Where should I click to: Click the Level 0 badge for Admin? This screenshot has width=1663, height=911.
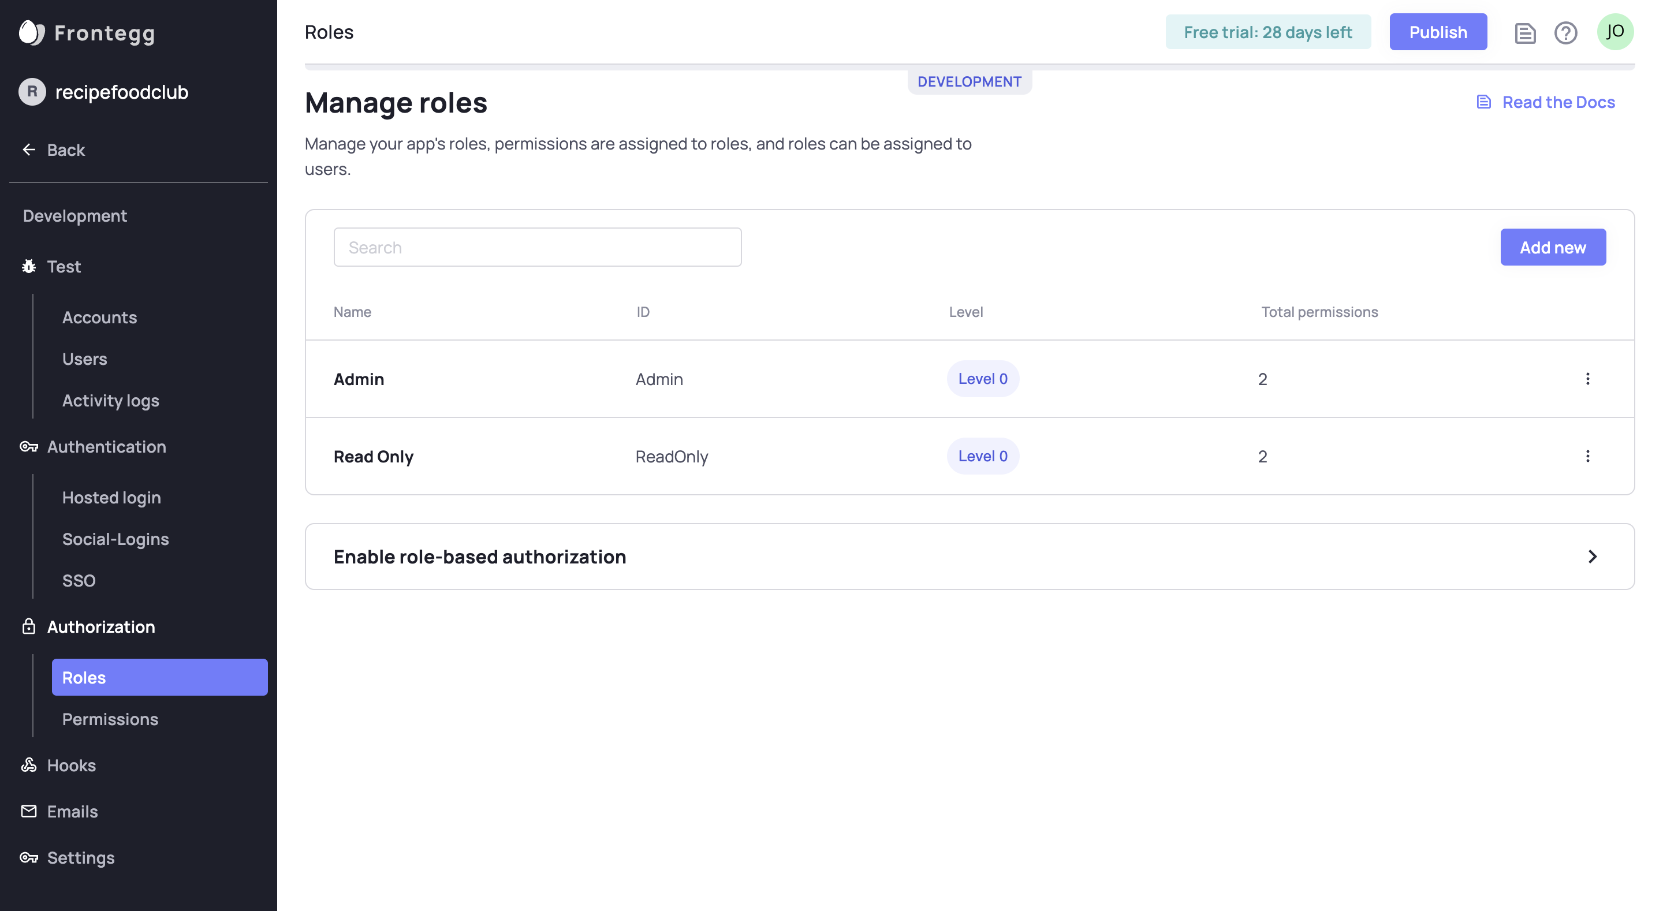click(x=983, y=379)
